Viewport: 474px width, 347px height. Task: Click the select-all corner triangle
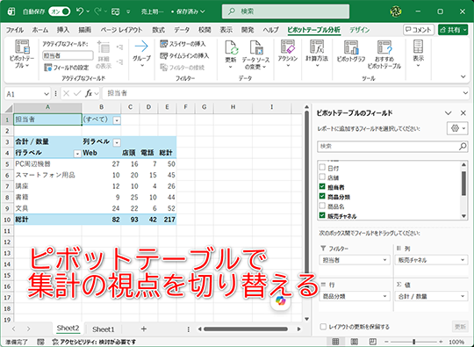(9, 108)
